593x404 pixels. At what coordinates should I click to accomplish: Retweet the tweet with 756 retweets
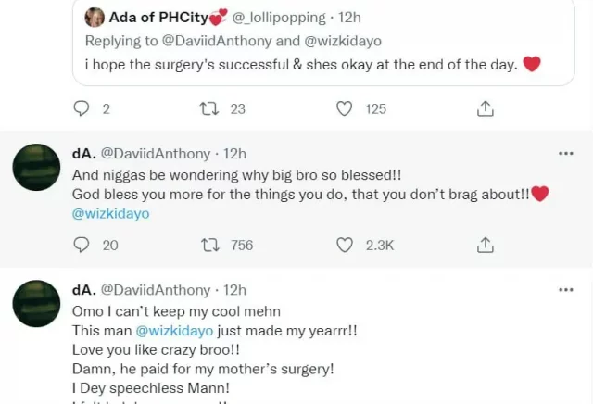point(209,245)
